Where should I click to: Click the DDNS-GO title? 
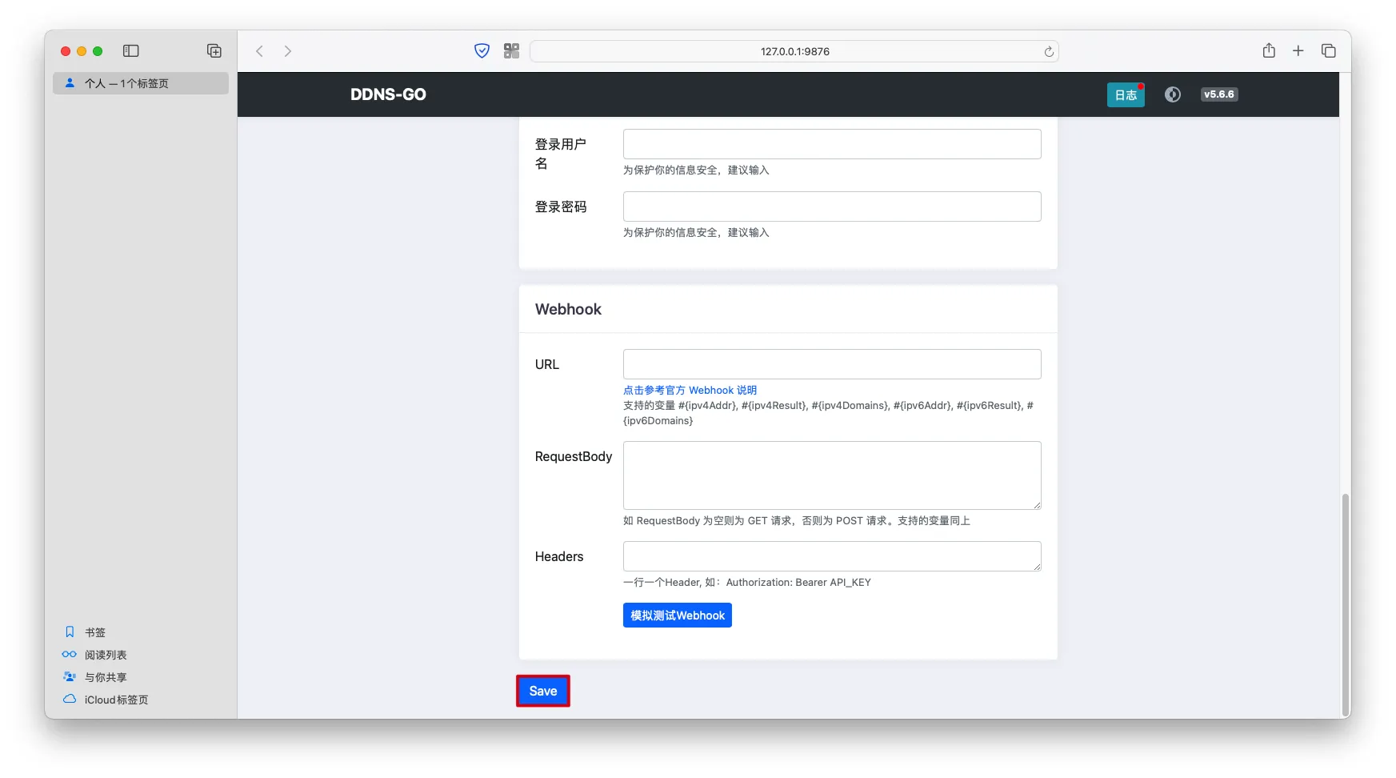[x=388, y=94]
